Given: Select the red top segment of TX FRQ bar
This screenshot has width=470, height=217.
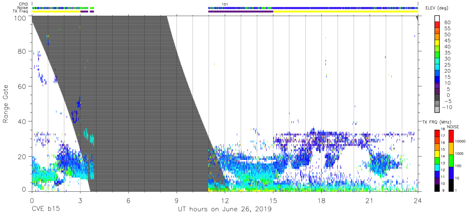Looking at the screenshot, I should tap(437, 133).
